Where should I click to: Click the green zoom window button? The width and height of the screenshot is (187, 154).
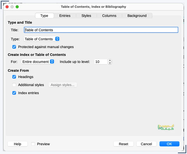coord(17,7)
